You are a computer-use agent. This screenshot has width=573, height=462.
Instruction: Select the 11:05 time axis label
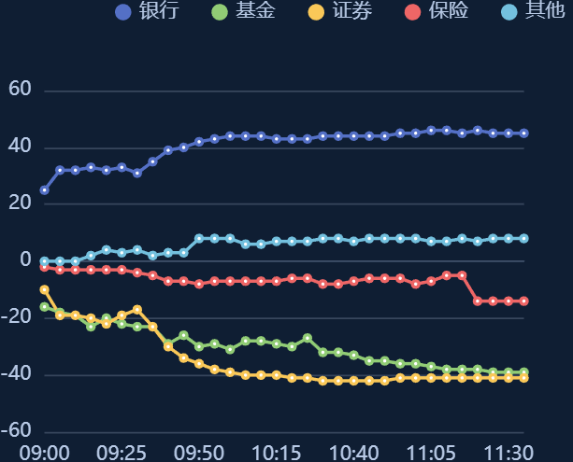tap(431, 453)
